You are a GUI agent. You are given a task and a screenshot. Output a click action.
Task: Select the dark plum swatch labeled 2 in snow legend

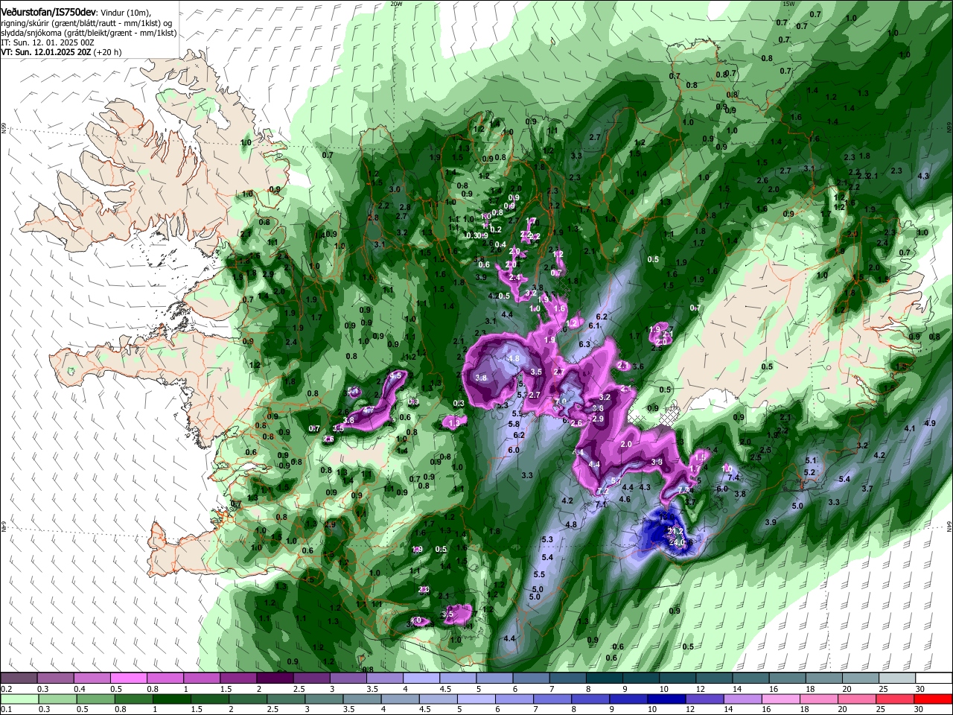click(274, 678)
